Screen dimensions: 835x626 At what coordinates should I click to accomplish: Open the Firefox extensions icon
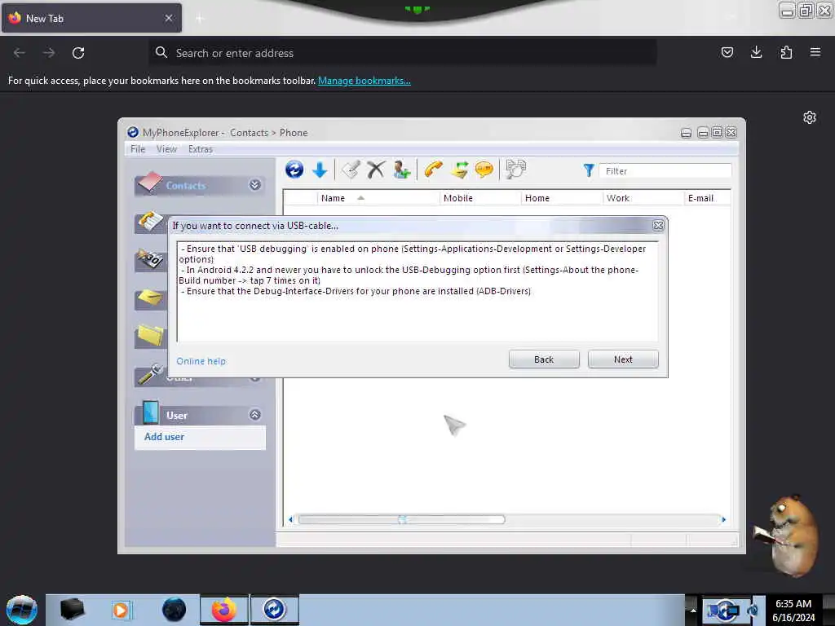click(786, 52)
